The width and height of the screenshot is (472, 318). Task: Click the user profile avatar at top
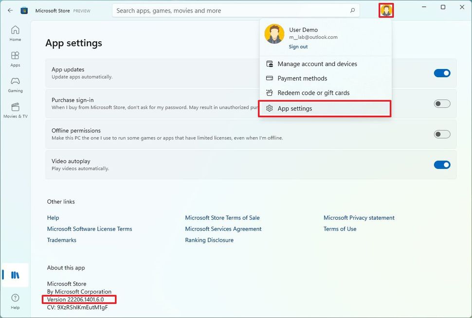[386, 11]
